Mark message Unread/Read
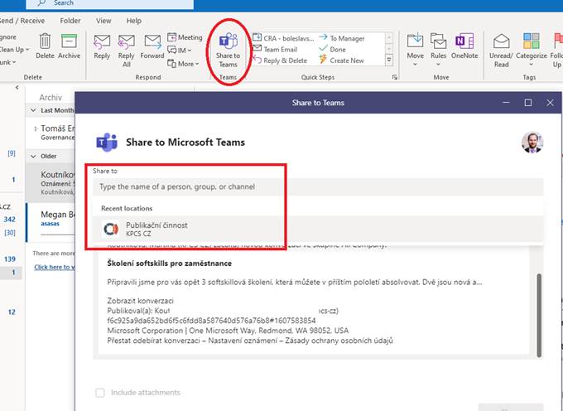563x411 pixels. click(501, 51)
